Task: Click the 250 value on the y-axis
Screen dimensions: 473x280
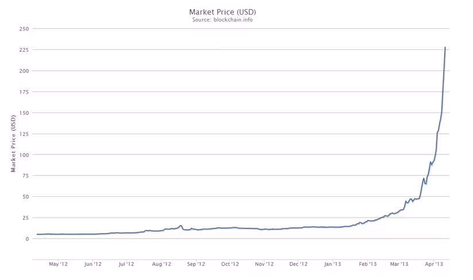Action: click(x=24, y=29)
